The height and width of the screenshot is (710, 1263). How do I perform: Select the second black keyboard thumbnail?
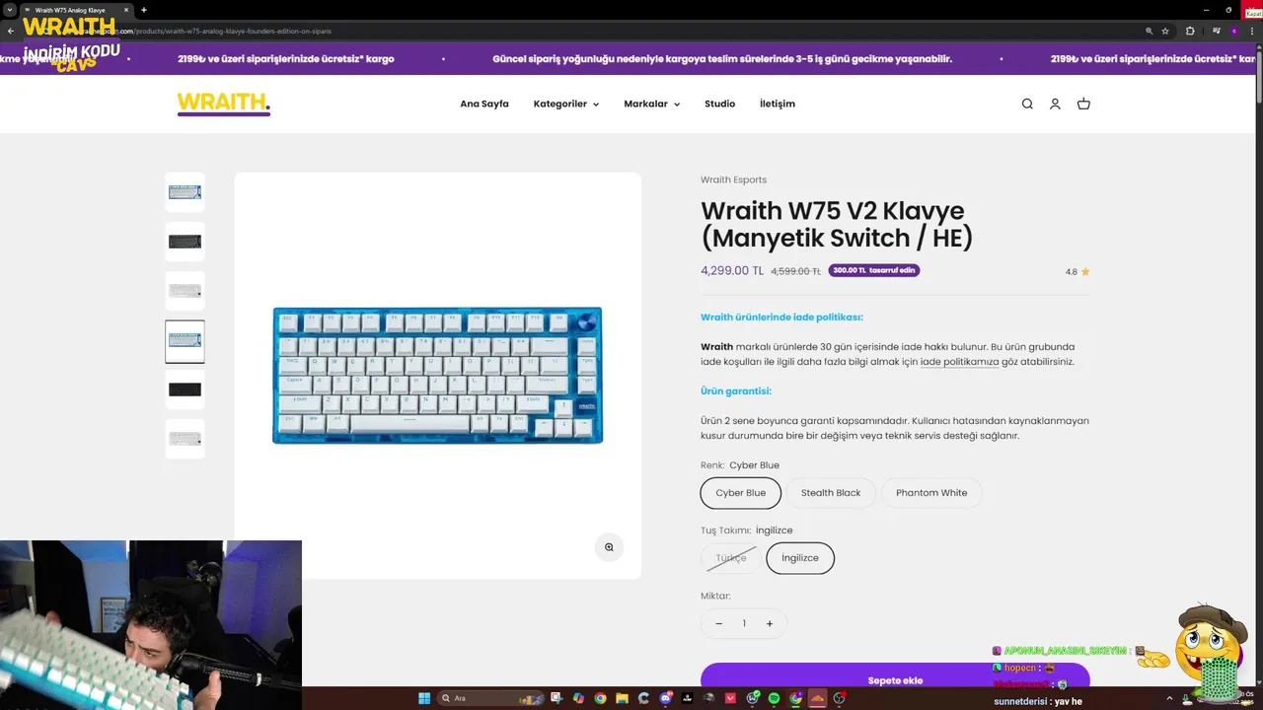(x=185, y=242)
